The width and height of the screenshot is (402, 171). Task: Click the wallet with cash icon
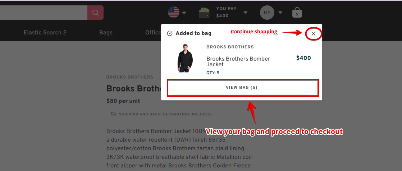(205, 13)
